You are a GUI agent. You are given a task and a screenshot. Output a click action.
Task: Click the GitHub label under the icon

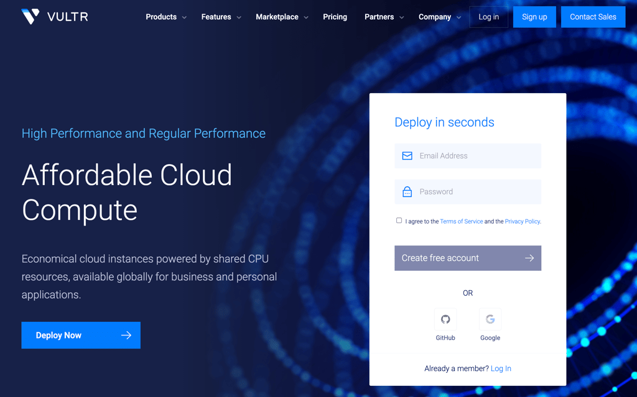click(445, 338)
